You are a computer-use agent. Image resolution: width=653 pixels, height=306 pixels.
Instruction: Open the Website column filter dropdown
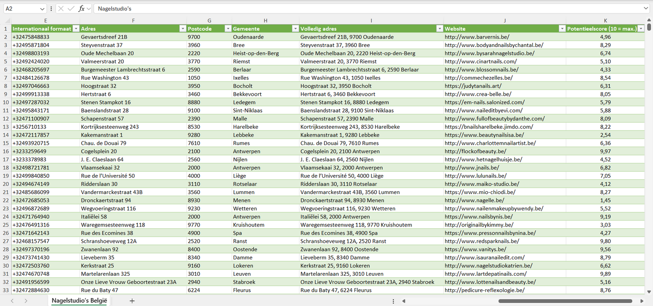tap(562, 28)
